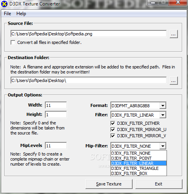Minimize the D3DX Texture Converter window
This screenshot has height=194, width=188.
point(153,3)
